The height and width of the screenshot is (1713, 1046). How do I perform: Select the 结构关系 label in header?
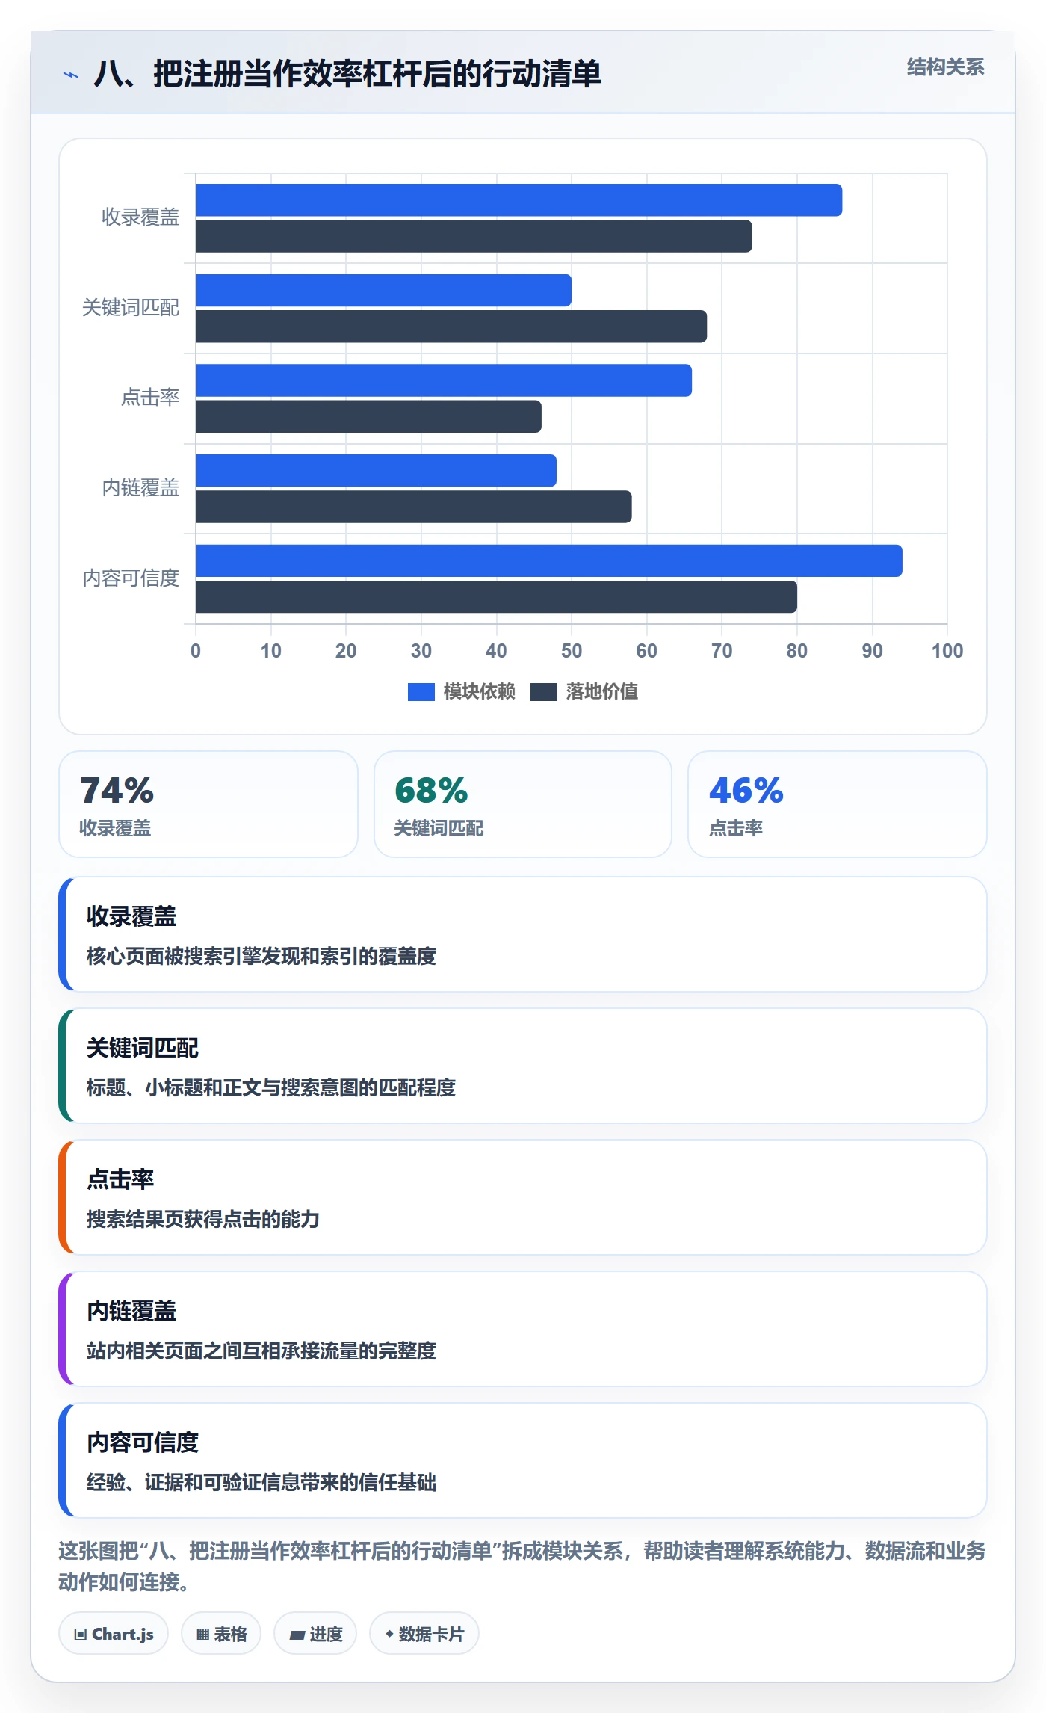tap(945, 67)
